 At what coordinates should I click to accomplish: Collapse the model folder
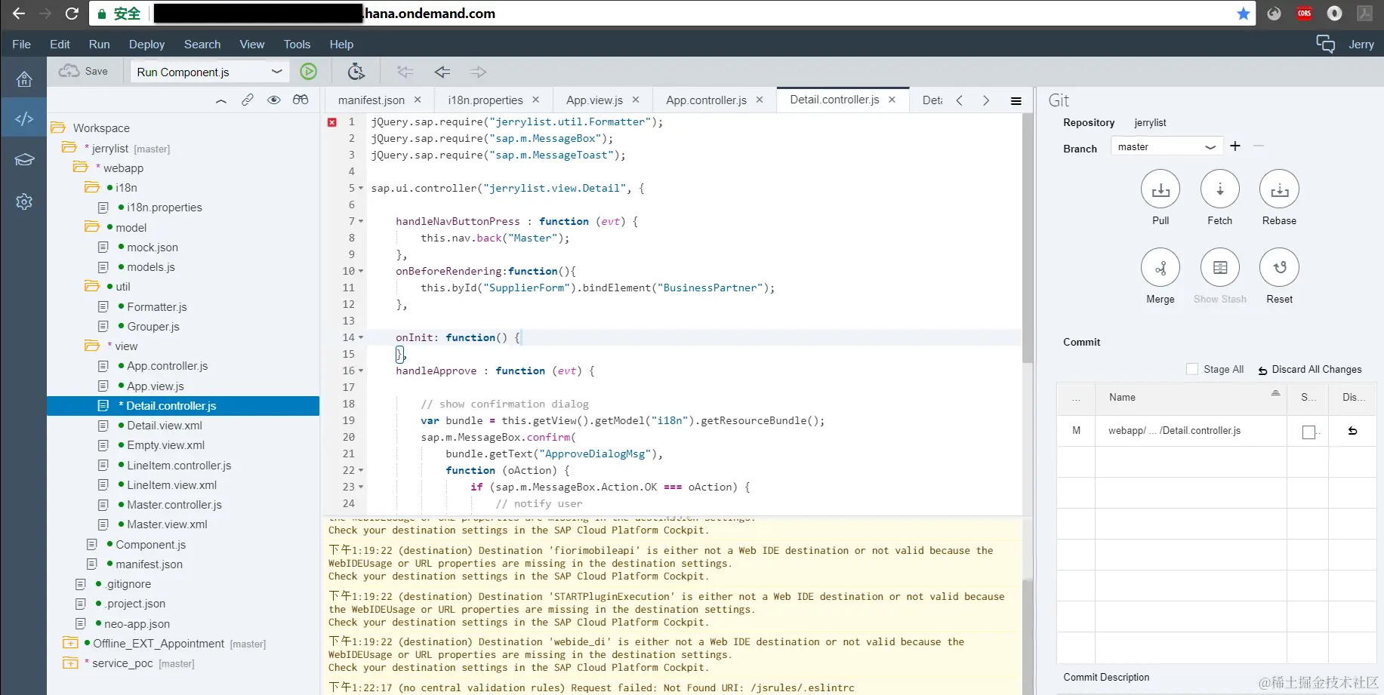[92, 227]
